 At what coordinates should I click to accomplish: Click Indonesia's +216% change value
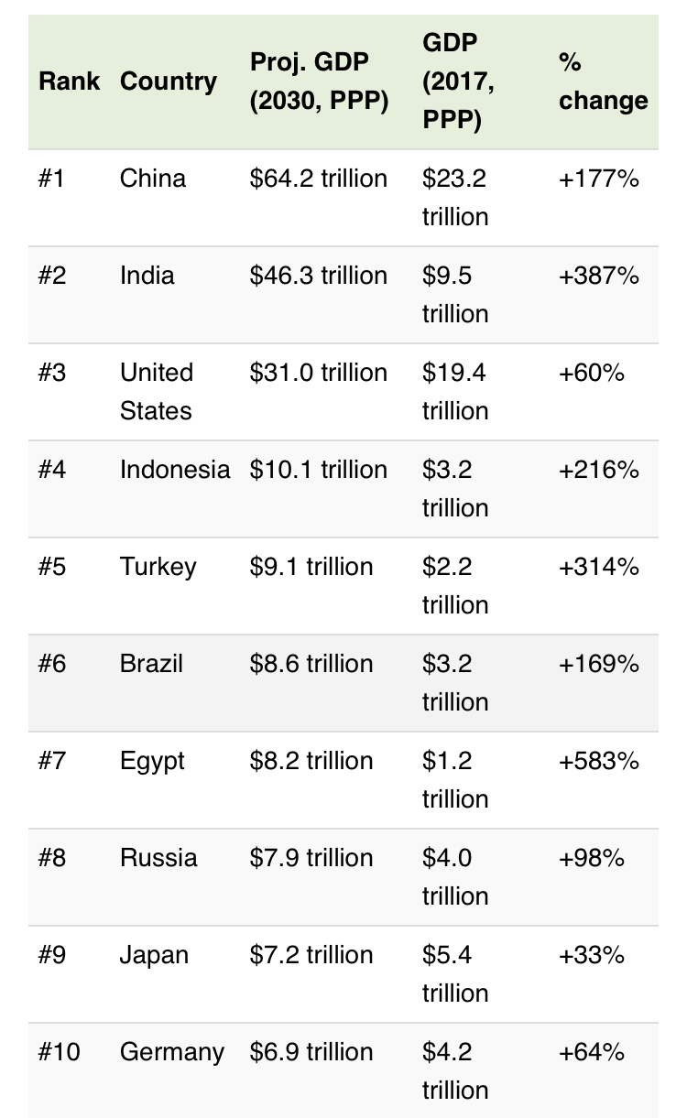click(x=598, y=469)
